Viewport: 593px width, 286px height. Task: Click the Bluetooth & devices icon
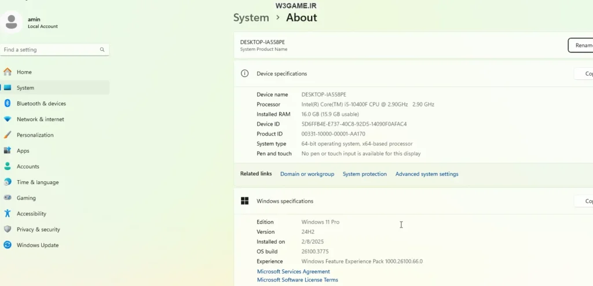pos(8,103)
